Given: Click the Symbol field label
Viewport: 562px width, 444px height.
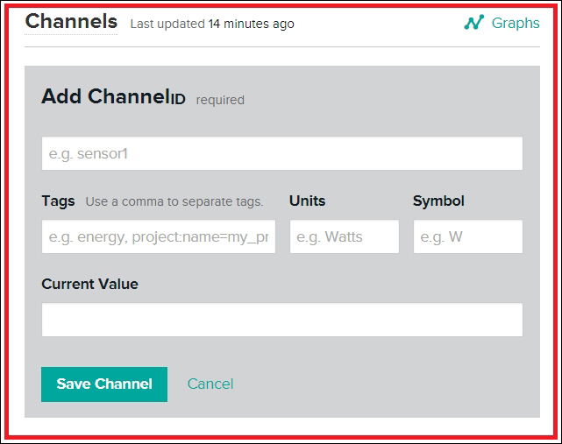Looking at the screenshot, I should [x=438, y=201].
